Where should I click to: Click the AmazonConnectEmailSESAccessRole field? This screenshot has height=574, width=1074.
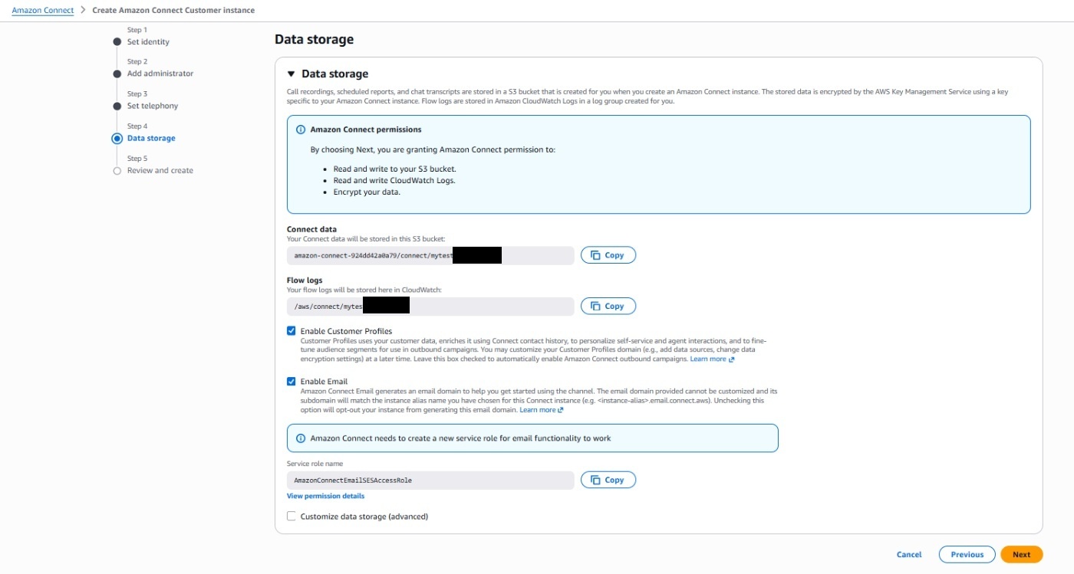[x=430, y=480]
